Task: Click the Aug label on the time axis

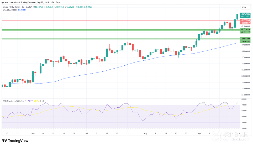Action: (145, 133)
